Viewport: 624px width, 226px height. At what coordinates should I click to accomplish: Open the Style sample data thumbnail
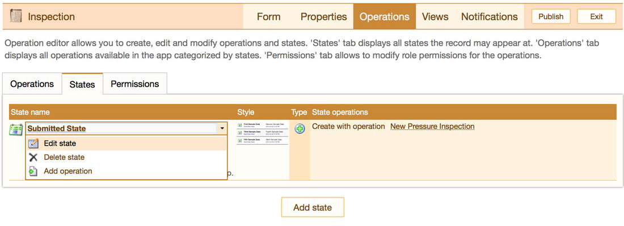(x=262, y=132)
